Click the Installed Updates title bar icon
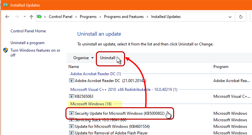 click(6, 5)
